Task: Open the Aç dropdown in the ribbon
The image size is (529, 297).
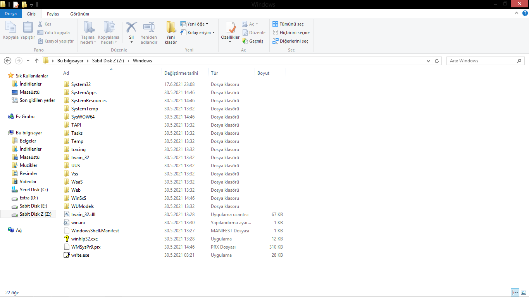Action: (x=250, y=24)
